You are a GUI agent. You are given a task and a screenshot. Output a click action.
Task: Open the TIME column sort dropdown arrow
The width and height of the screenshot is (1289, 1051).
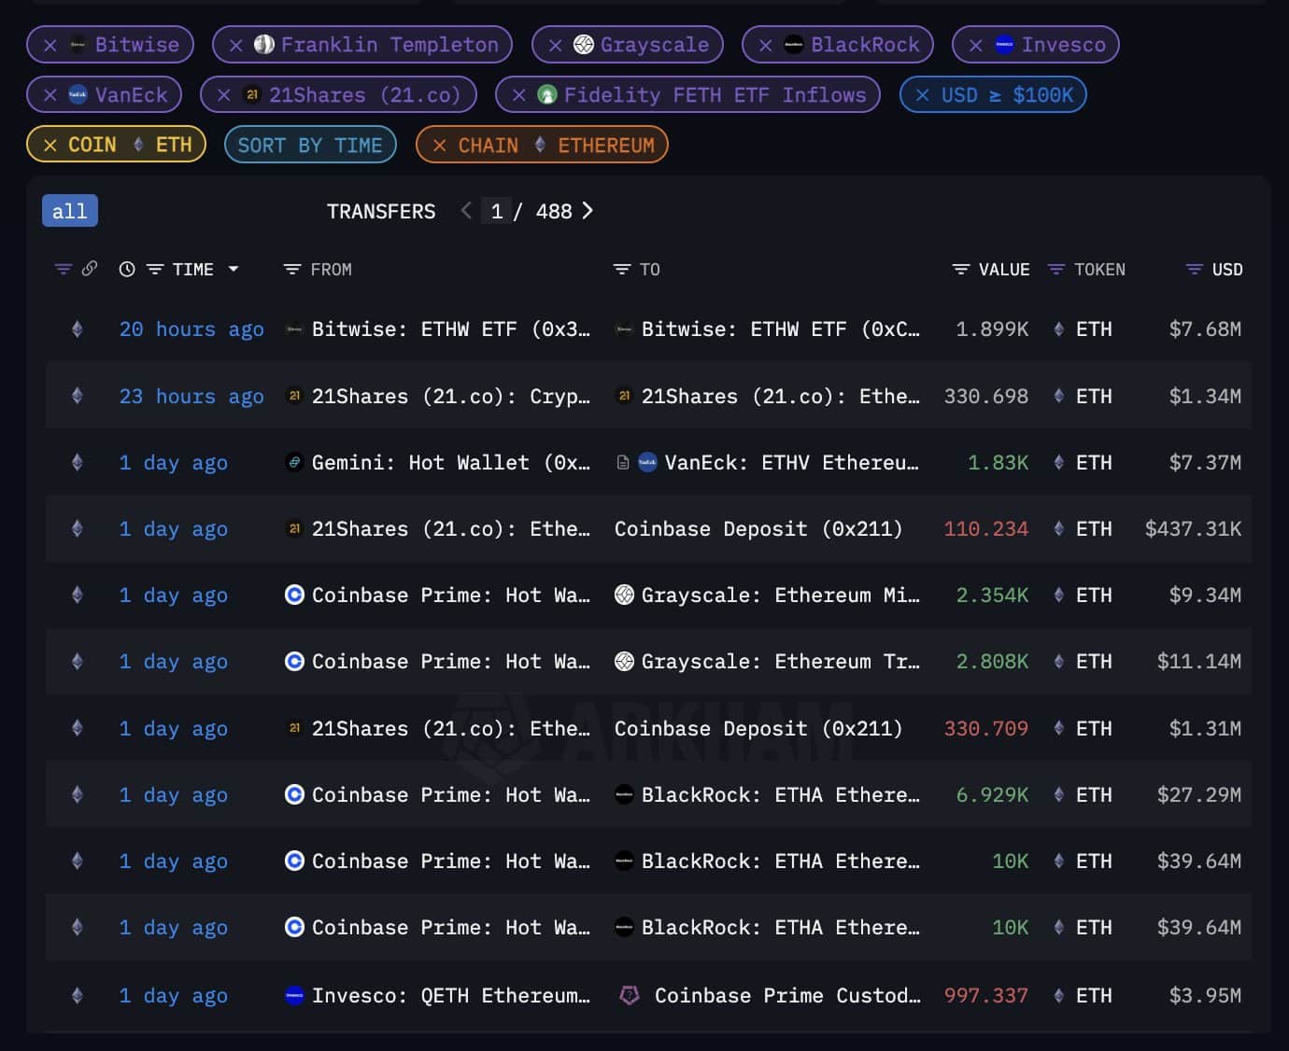[x=234, y=270]
